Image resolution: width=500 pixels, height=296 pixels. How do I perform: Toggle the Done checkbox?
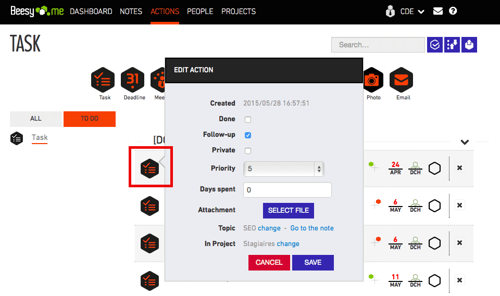click(248, 120)
